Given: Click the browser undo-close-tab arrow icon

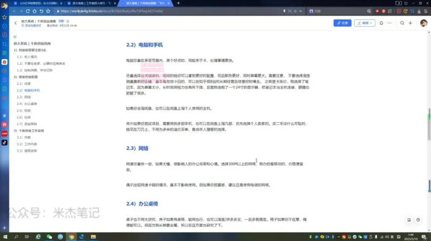Looking at the screenshot, I should 41,11.
